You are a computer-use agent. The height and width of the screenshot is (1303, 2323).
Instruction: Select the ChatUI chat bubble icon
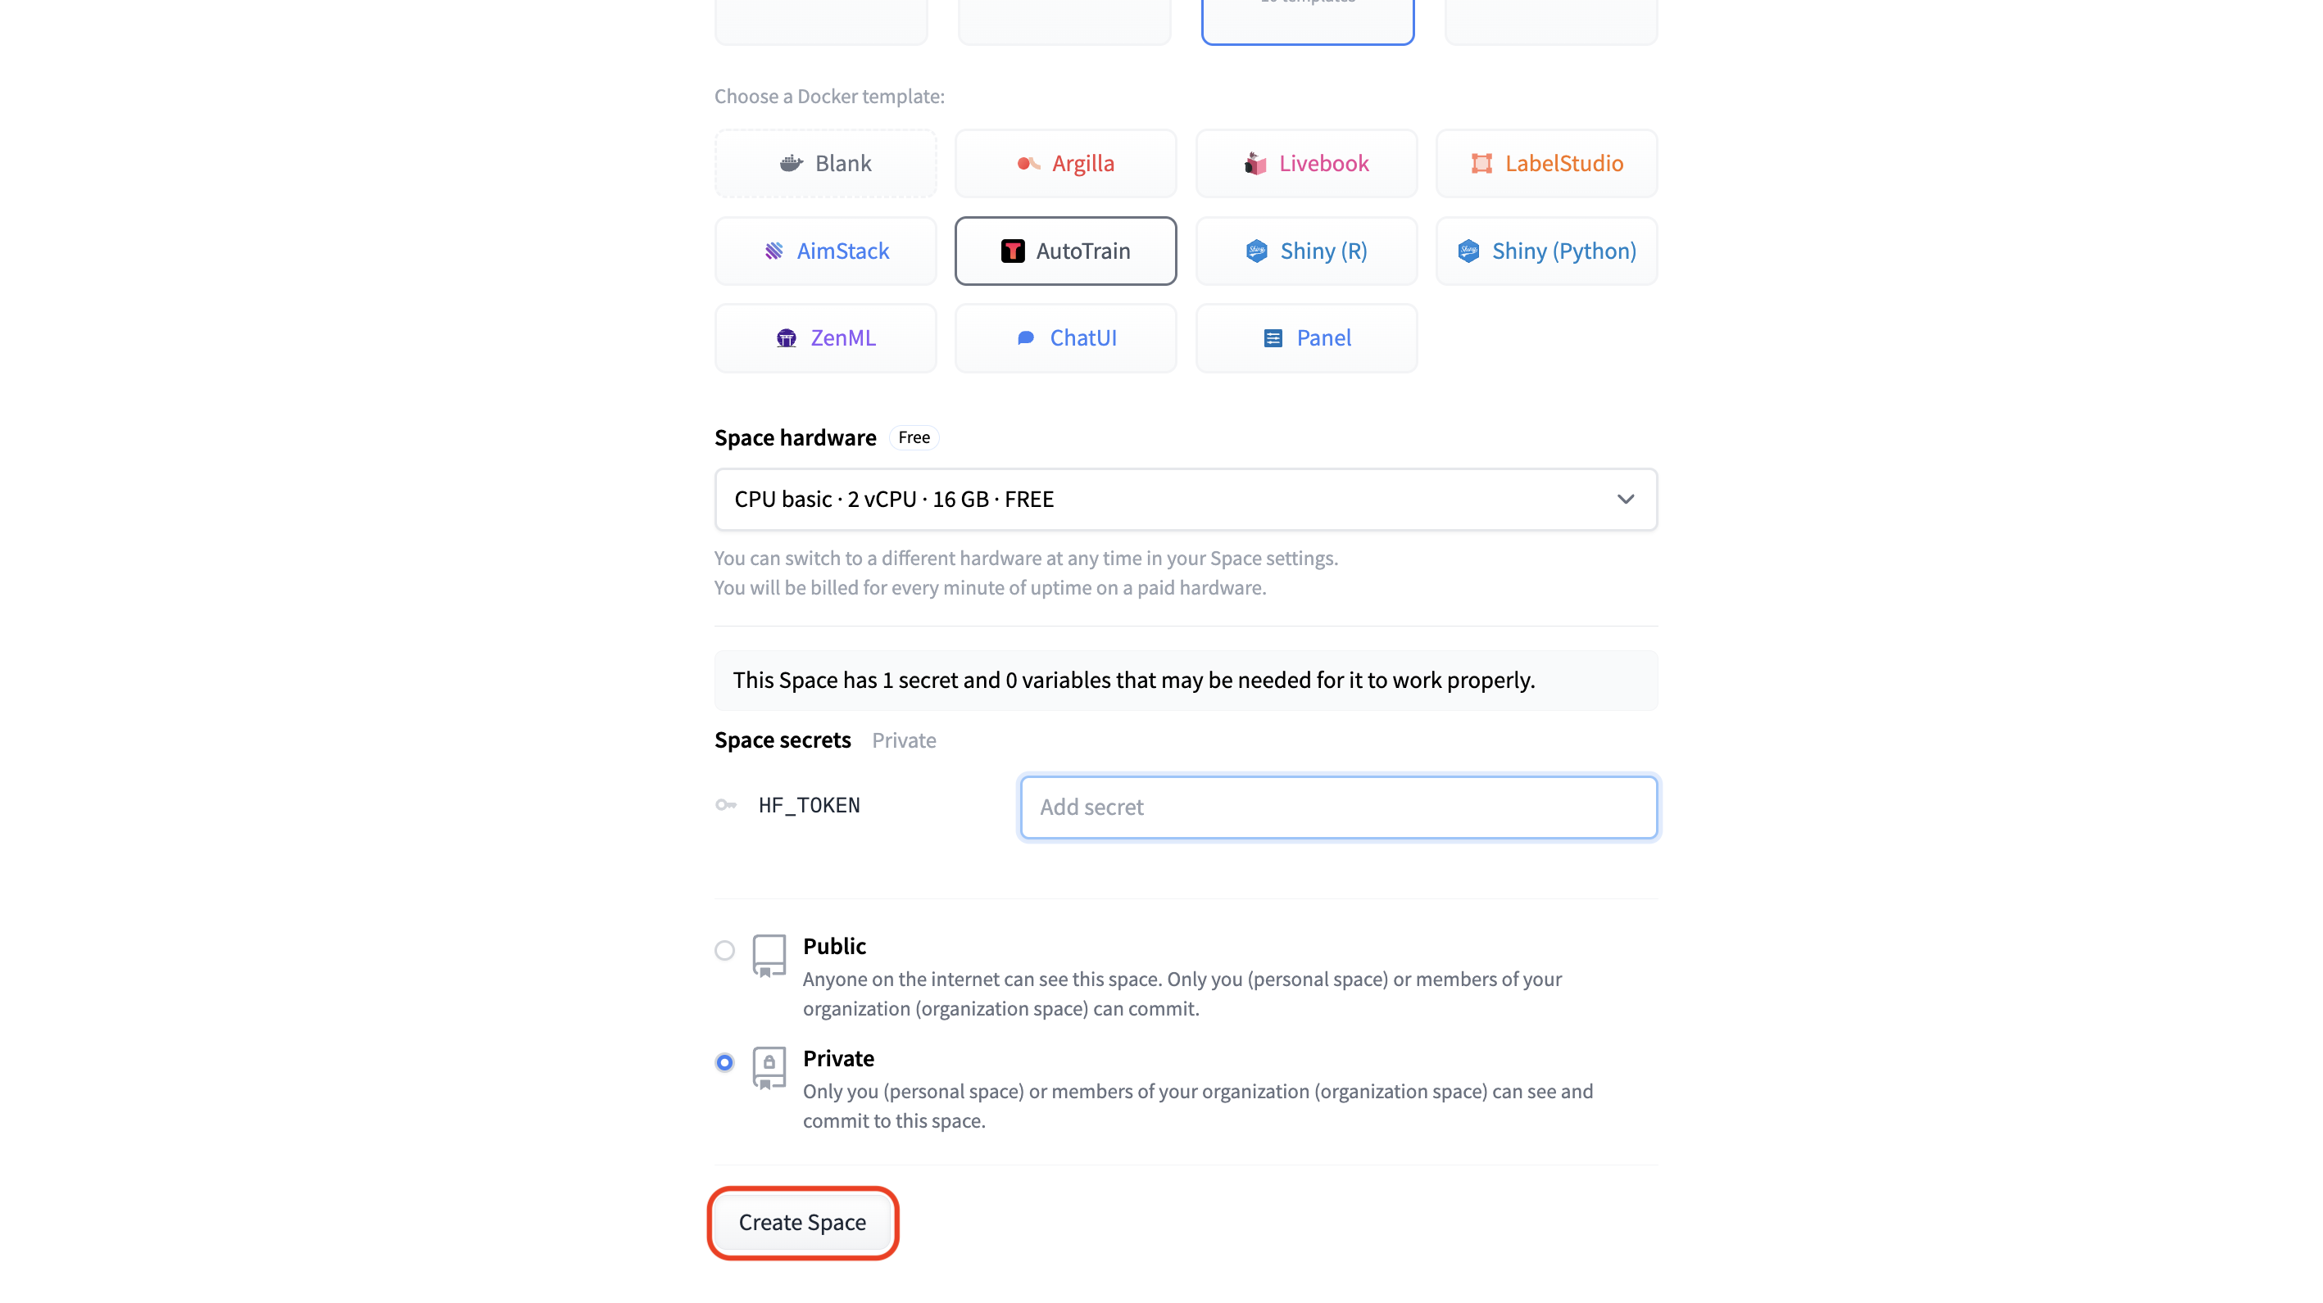pyautogui.click(x=1025, y=338)
